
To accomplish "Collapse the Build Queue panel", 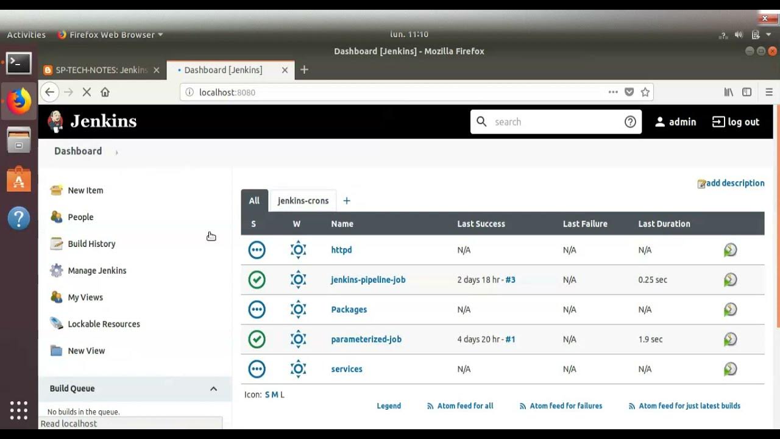I will pyautogui.click(x=213, y=388).
